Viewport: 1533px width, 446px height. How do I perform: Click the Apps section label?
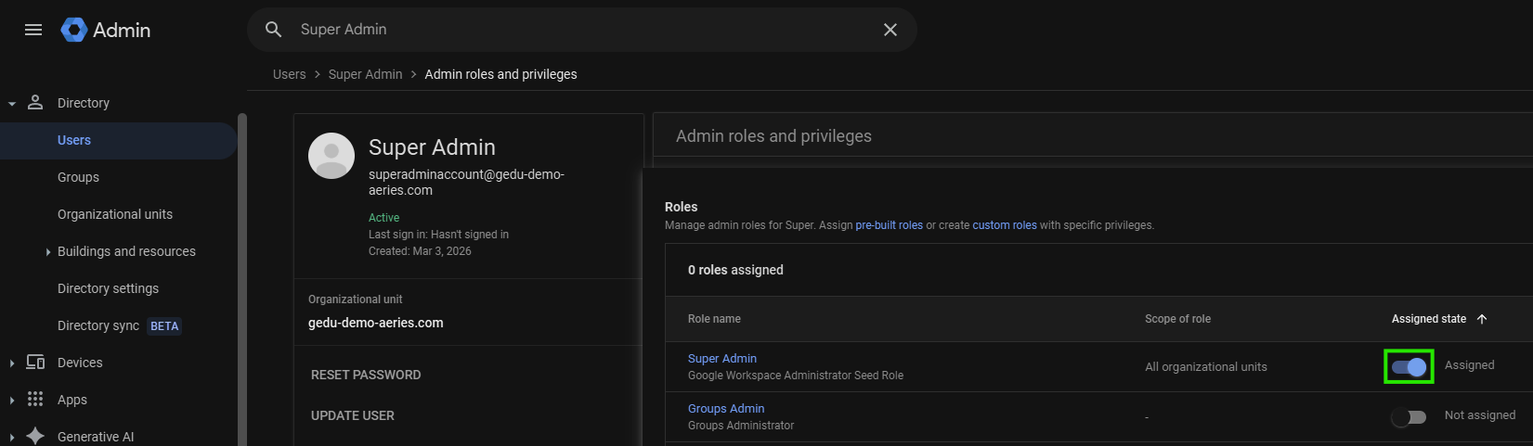tap(72, 400)
